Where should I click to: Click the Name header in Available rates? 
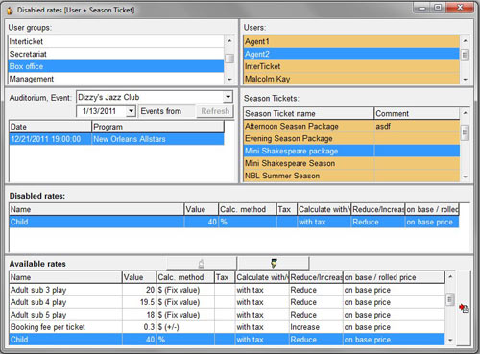point(65,277)
